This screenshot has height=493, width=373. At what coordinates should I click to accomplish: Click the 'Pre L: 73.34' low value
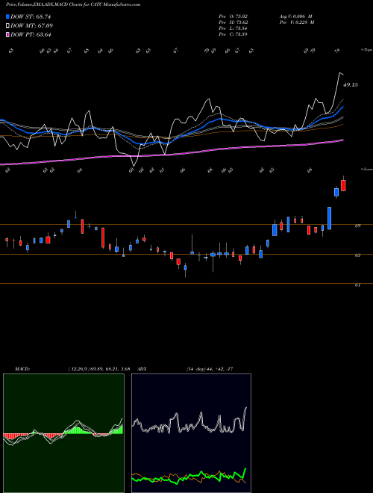tap(233, 28)
